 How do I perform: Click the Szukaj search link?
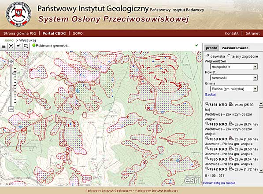tap(210, 95)
